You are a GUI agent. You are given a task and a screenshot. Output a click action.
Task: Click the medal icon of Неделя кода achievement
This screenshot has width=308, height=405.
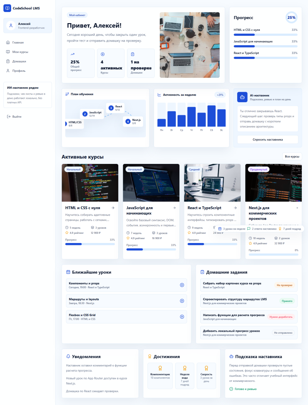184,368
